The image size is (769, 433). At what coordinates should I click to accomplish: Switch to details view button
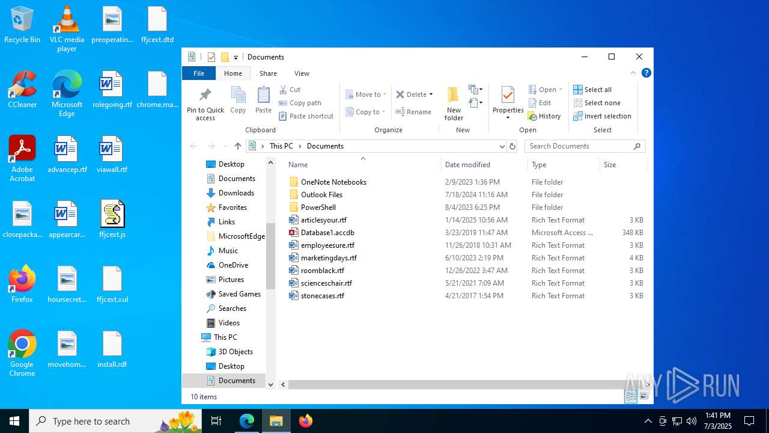631,396
